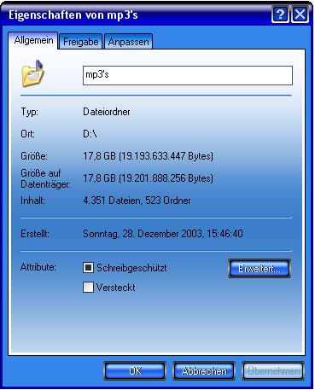This screenshot has height=390, width=315.
Task: Click into the mp3's folder name field
Action: click(x=188, y=75)
